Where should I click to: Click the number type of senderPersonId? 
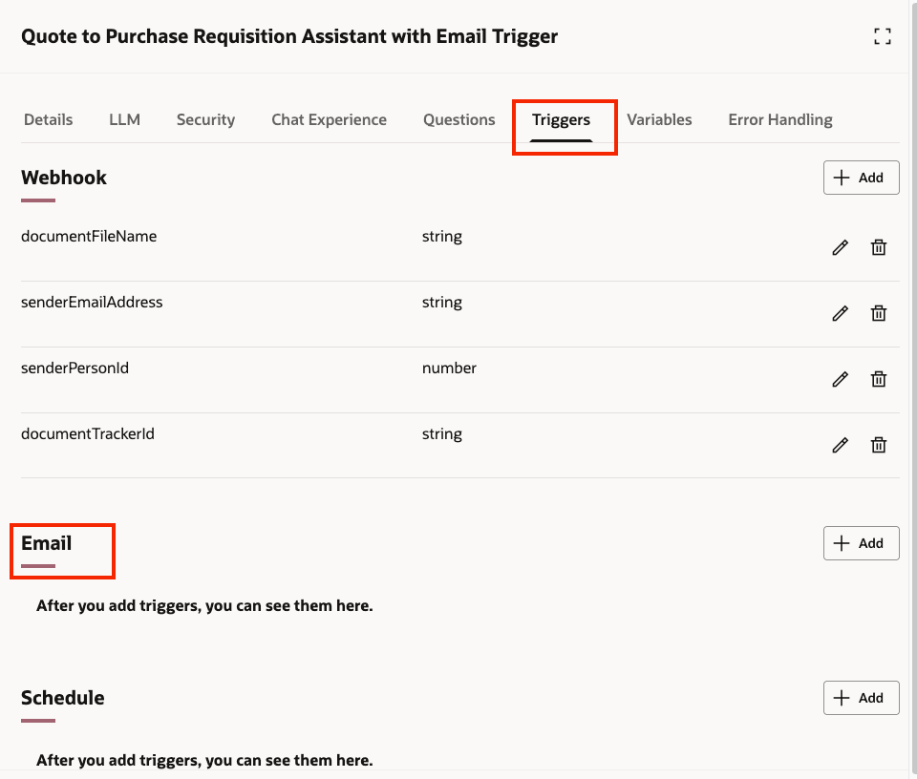point(449,368)
